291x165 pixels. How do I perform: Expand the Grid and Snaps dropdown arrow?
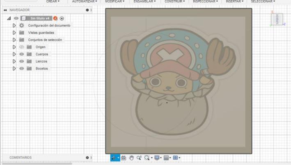tap(170, 158)
